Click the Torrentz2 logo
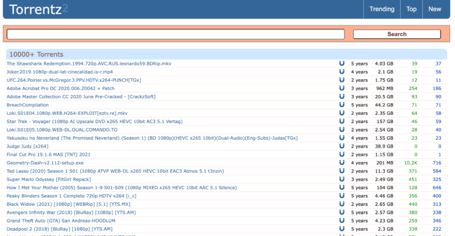Screen dimensions: 455x236 pyautogui.click(x=39, y=9)
